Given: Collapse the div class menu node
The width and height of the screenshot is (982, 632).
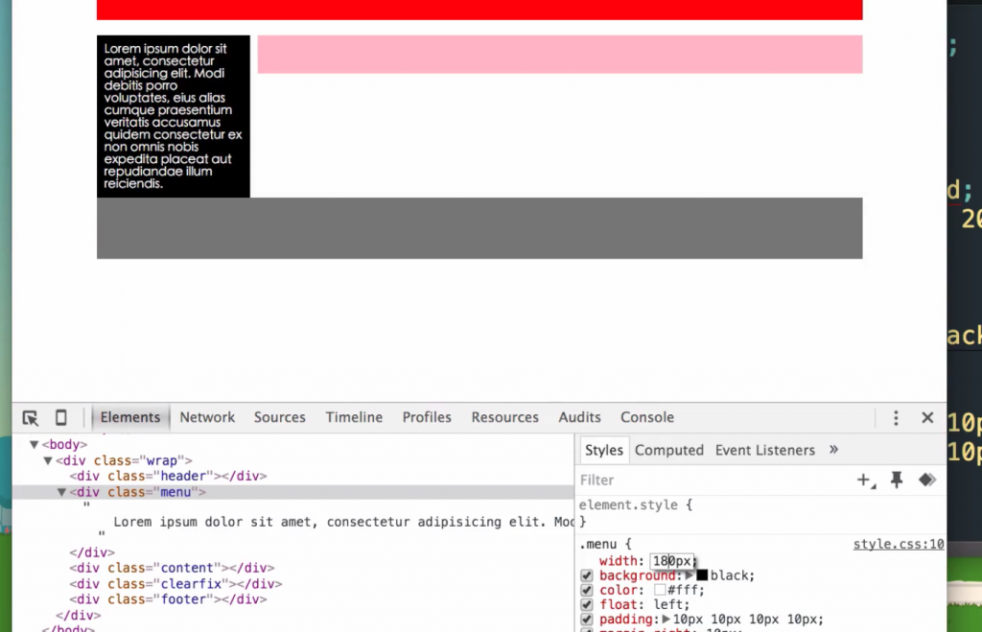Looking at the screenshot, I should point(61,492).
